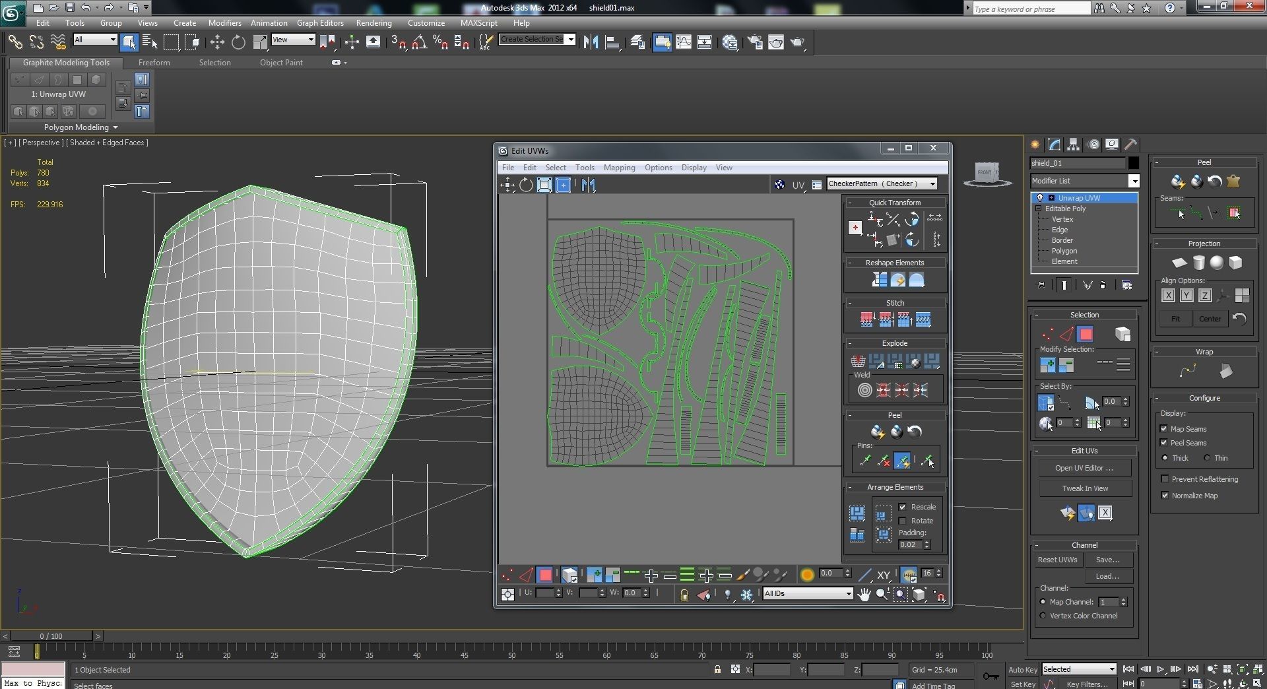This screenshot has width=1267, height=689.
Task: Switch to the Object Paint ribbon tab
Action: click(x=281, y=63)
